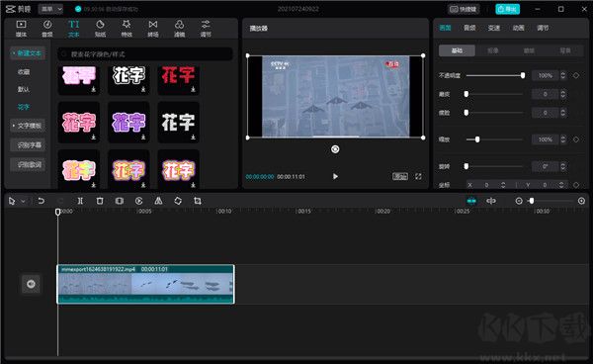Click the 不透明度 opacity slider handle
Screen dimensions: 593x364
(523, 76)
